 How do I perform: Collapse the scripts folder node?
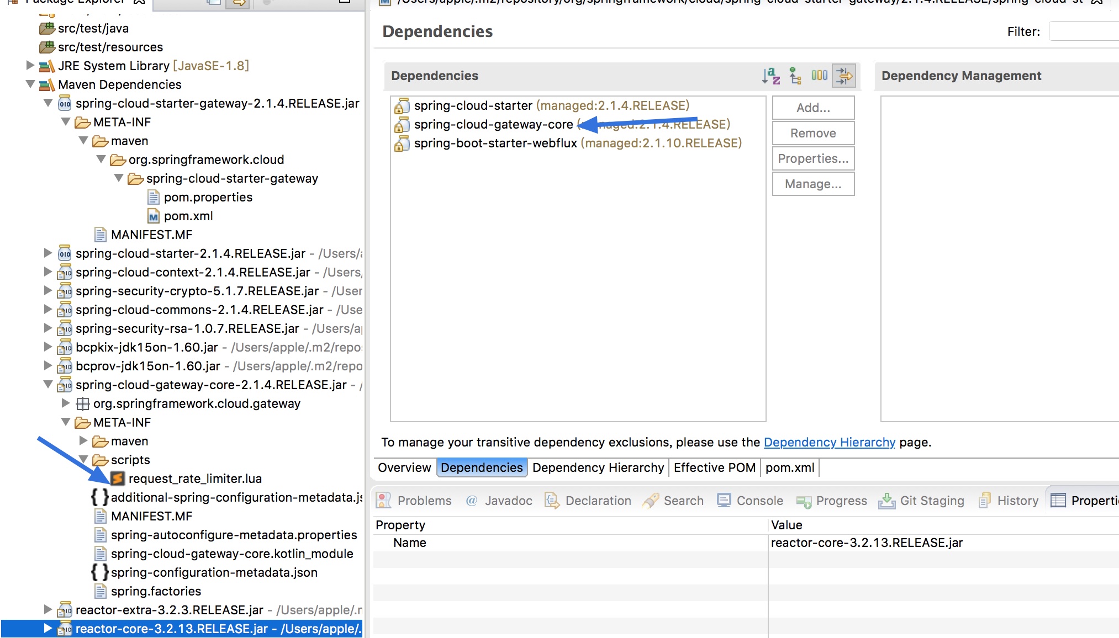pyautogui.click(x=83, y=460)
